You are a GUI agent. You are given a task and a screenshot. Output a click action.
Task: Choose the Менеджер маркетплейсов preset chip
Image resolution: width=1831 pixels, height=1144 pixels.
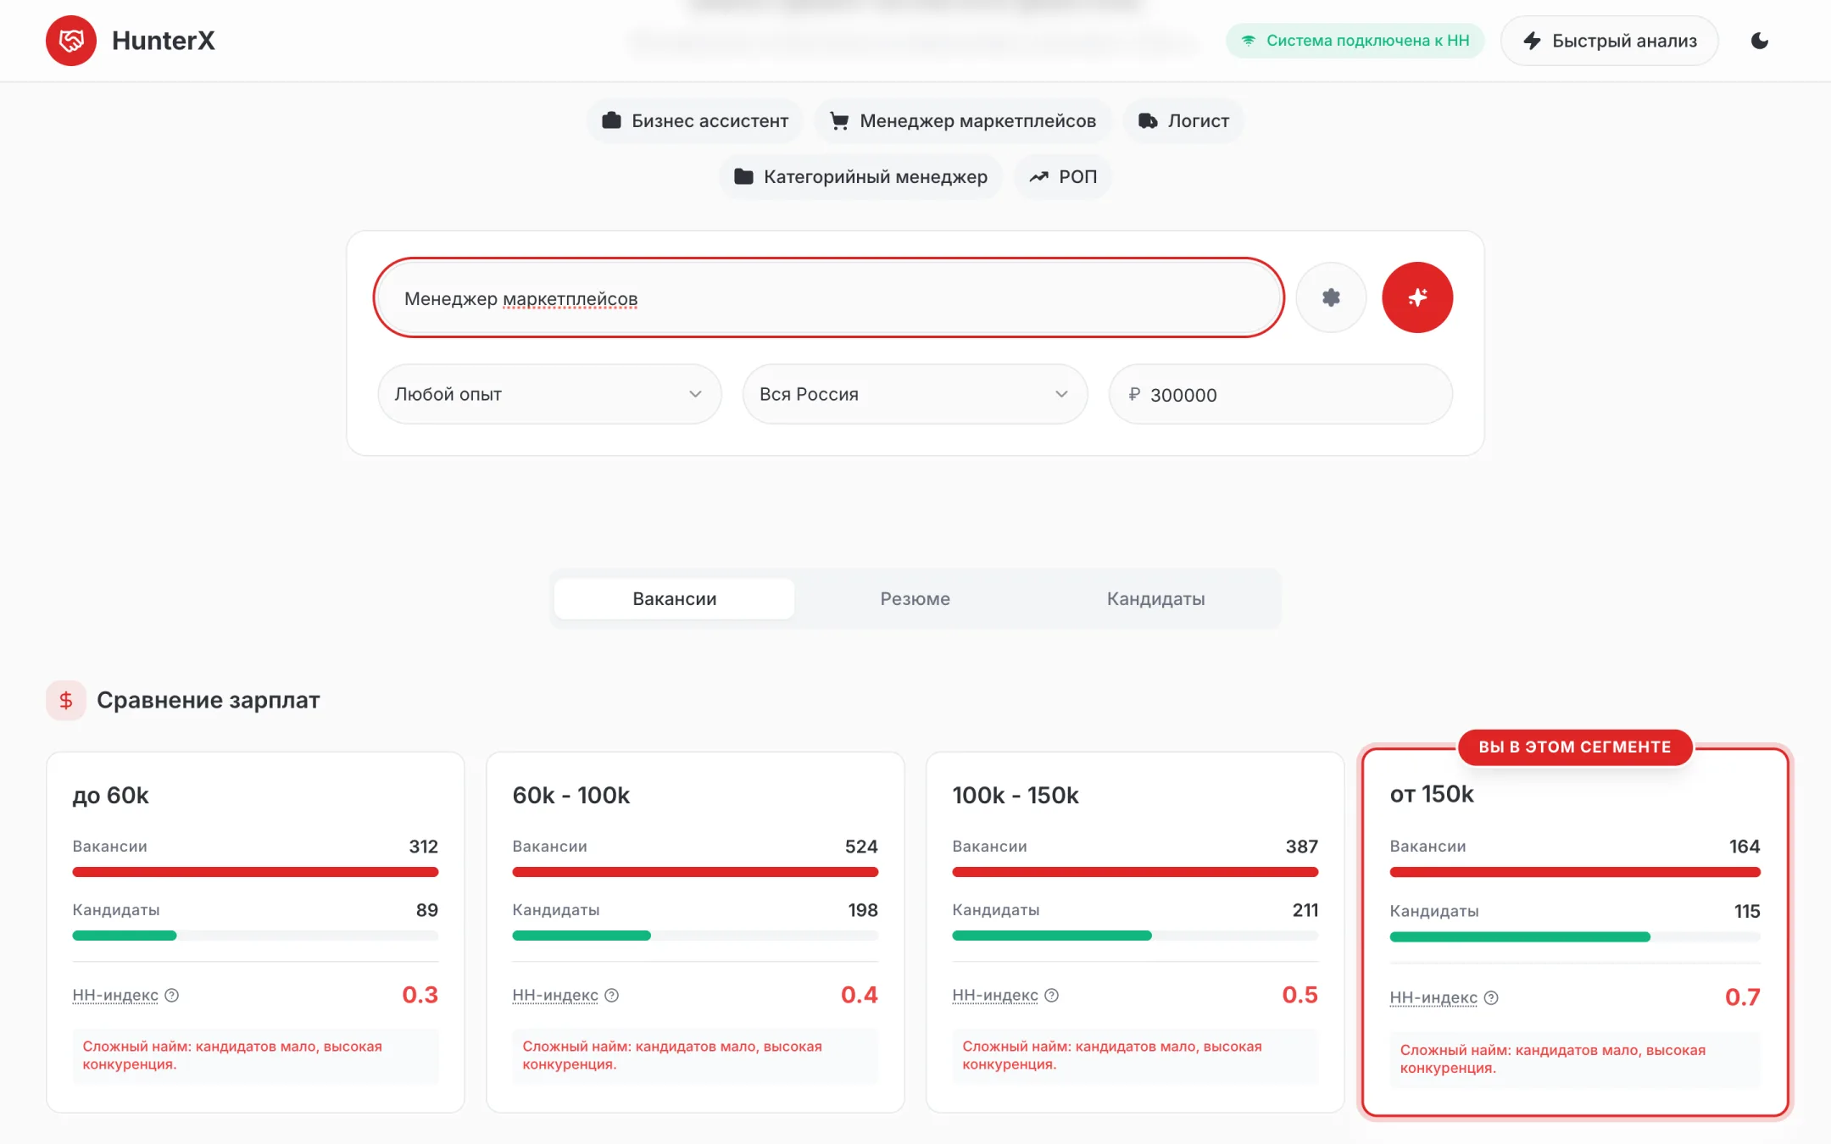click(x=963, y=121)
